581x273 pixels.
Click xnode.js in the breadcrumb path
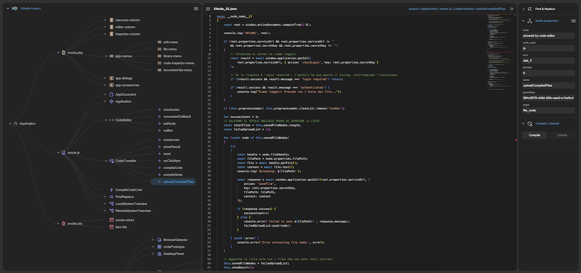tap(445, 9)
